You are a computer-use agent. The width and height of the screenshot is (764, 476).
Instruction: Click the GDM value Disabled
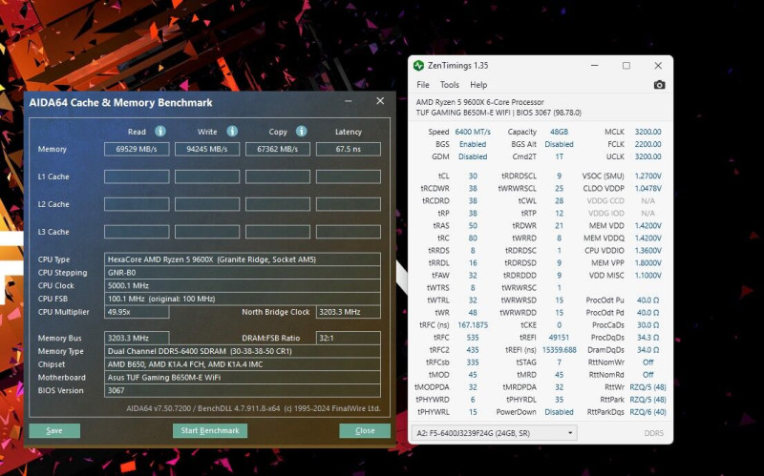[x=473, y=156]
